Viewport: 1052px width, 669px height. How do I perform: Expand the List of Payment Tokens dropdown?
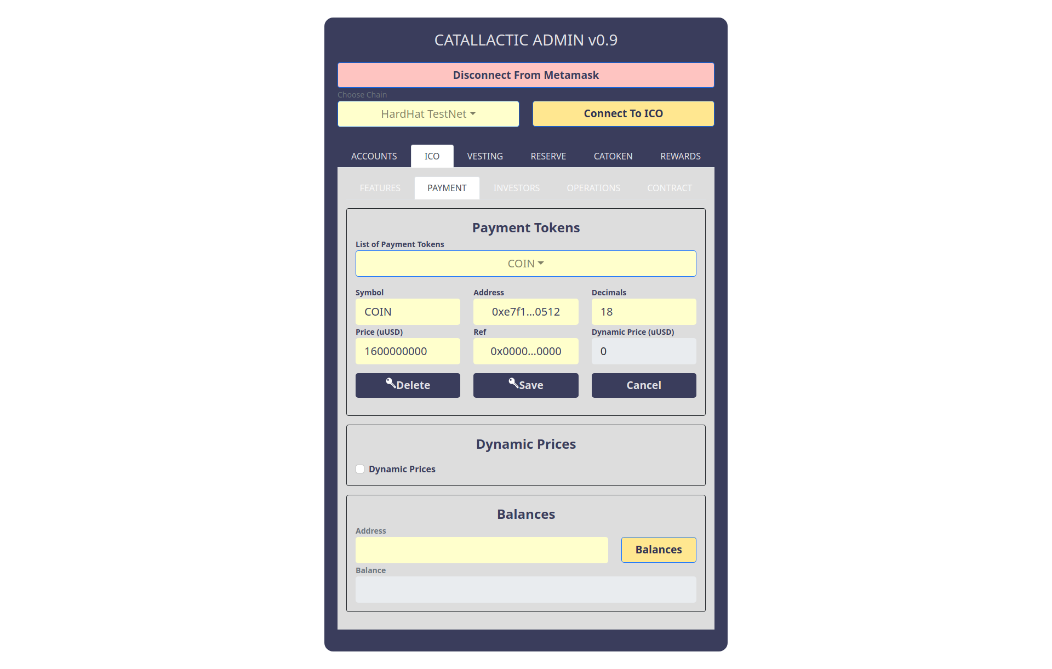(x=525, y=263)
